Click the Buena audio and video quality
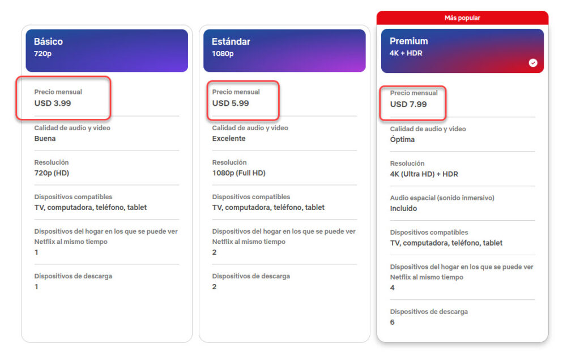 [x=45, y=139]
